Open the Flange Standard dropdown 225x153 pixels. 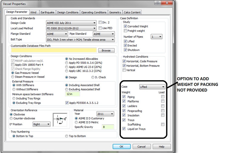tap(57, 34)
